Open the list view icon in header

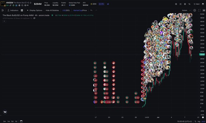click(181, 4)
